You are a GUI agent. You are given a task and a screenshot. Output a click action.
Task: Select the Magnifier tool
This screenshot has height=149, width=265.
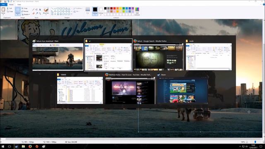(40, 13)
